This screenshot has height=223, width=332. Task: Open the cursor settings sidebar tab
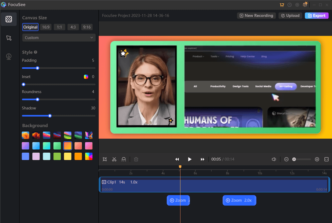pos(9,38)
